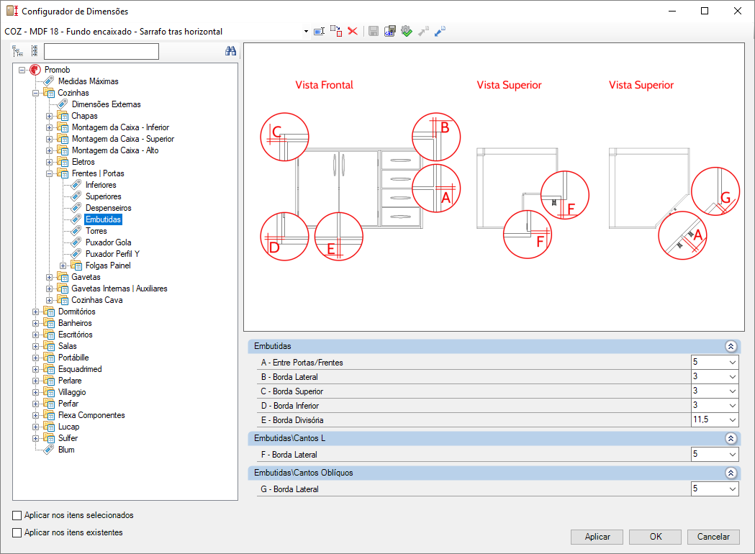The image size is (755, 554).
Task: Collapse the 'Embutidas\Cantos L' section
Action: coord(731,438)
